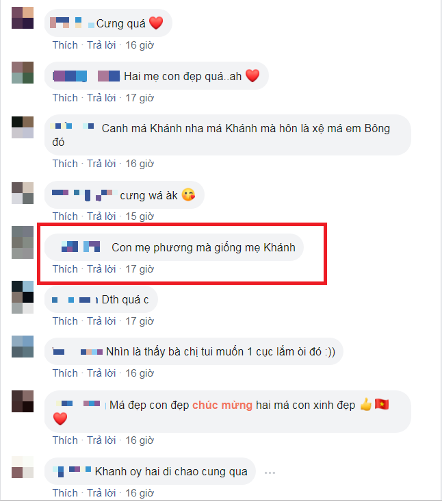This screenshot has width=442, height=502.
Task: Reply to 'Hai mẹ con đẹp quá' comment
Action: click(x=101, y=98)
